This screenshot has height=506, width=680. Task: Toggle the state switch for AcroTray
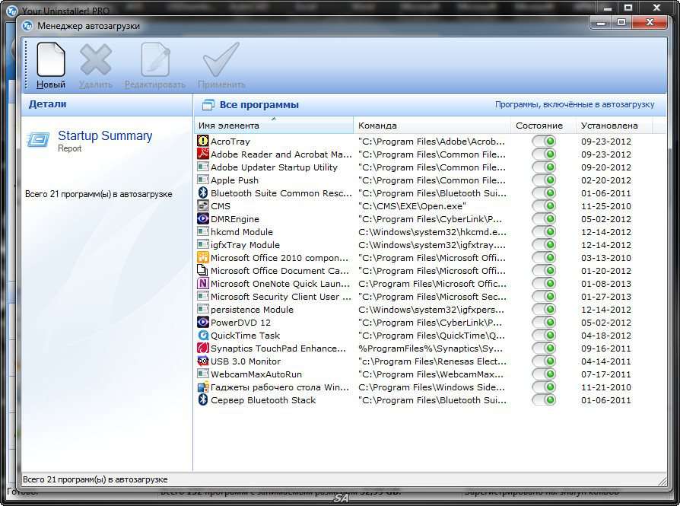pos(544,142)
